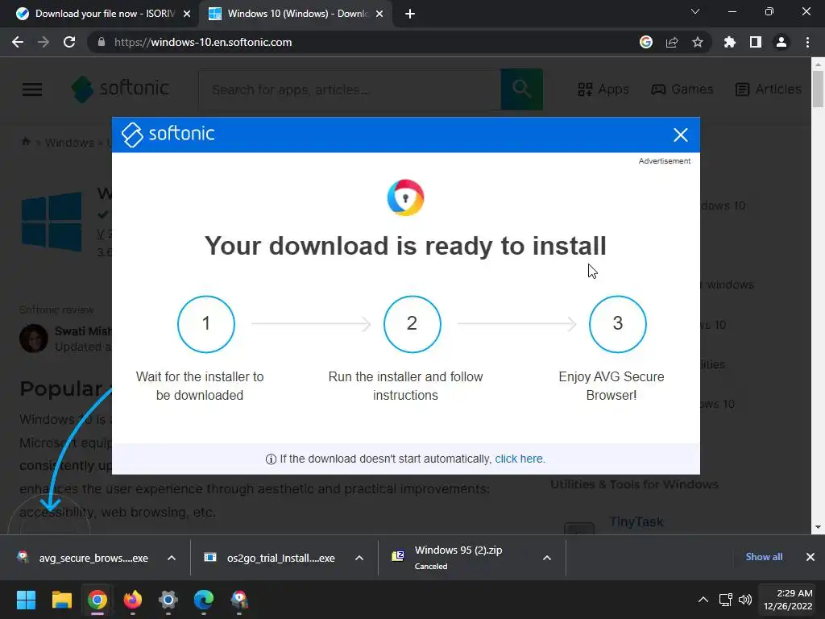The height and width of the screenshot is (619, 825).
Task: Go back to previous page
Action: 18,42
